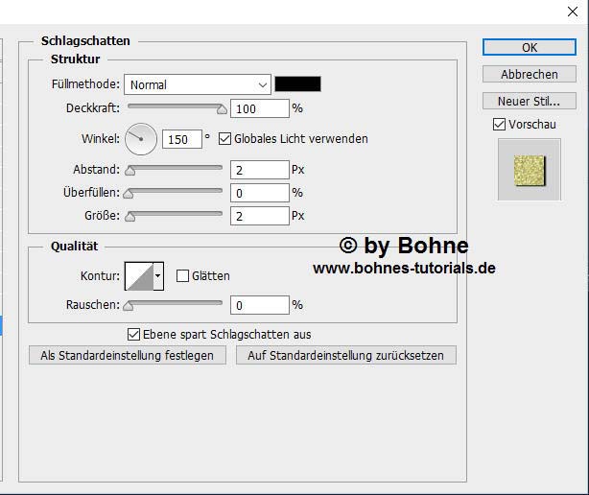Image resolution: width=589 pixels, height=495 pixels.
Task: Click the Winkel angle dial
Action: [x=141, y=139]
